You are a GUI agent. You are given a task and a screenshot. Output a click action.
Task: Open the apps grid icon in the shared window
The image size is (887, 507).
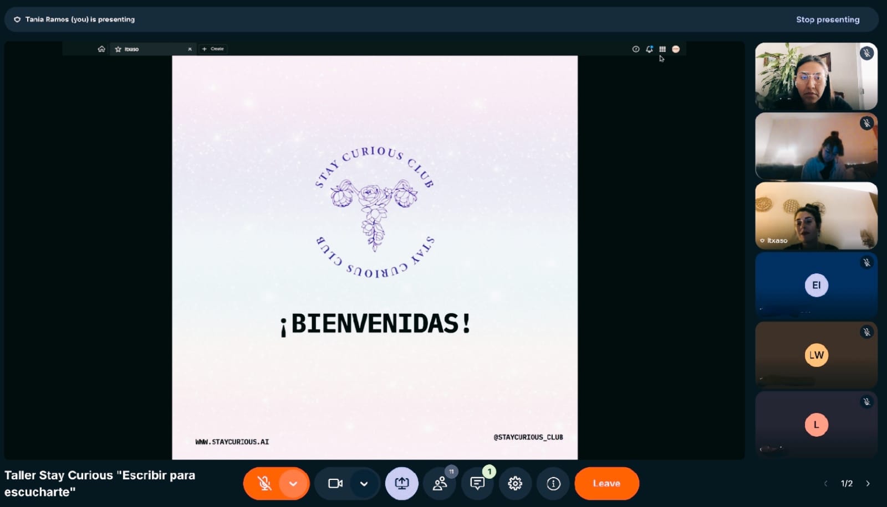coord(662,49)
